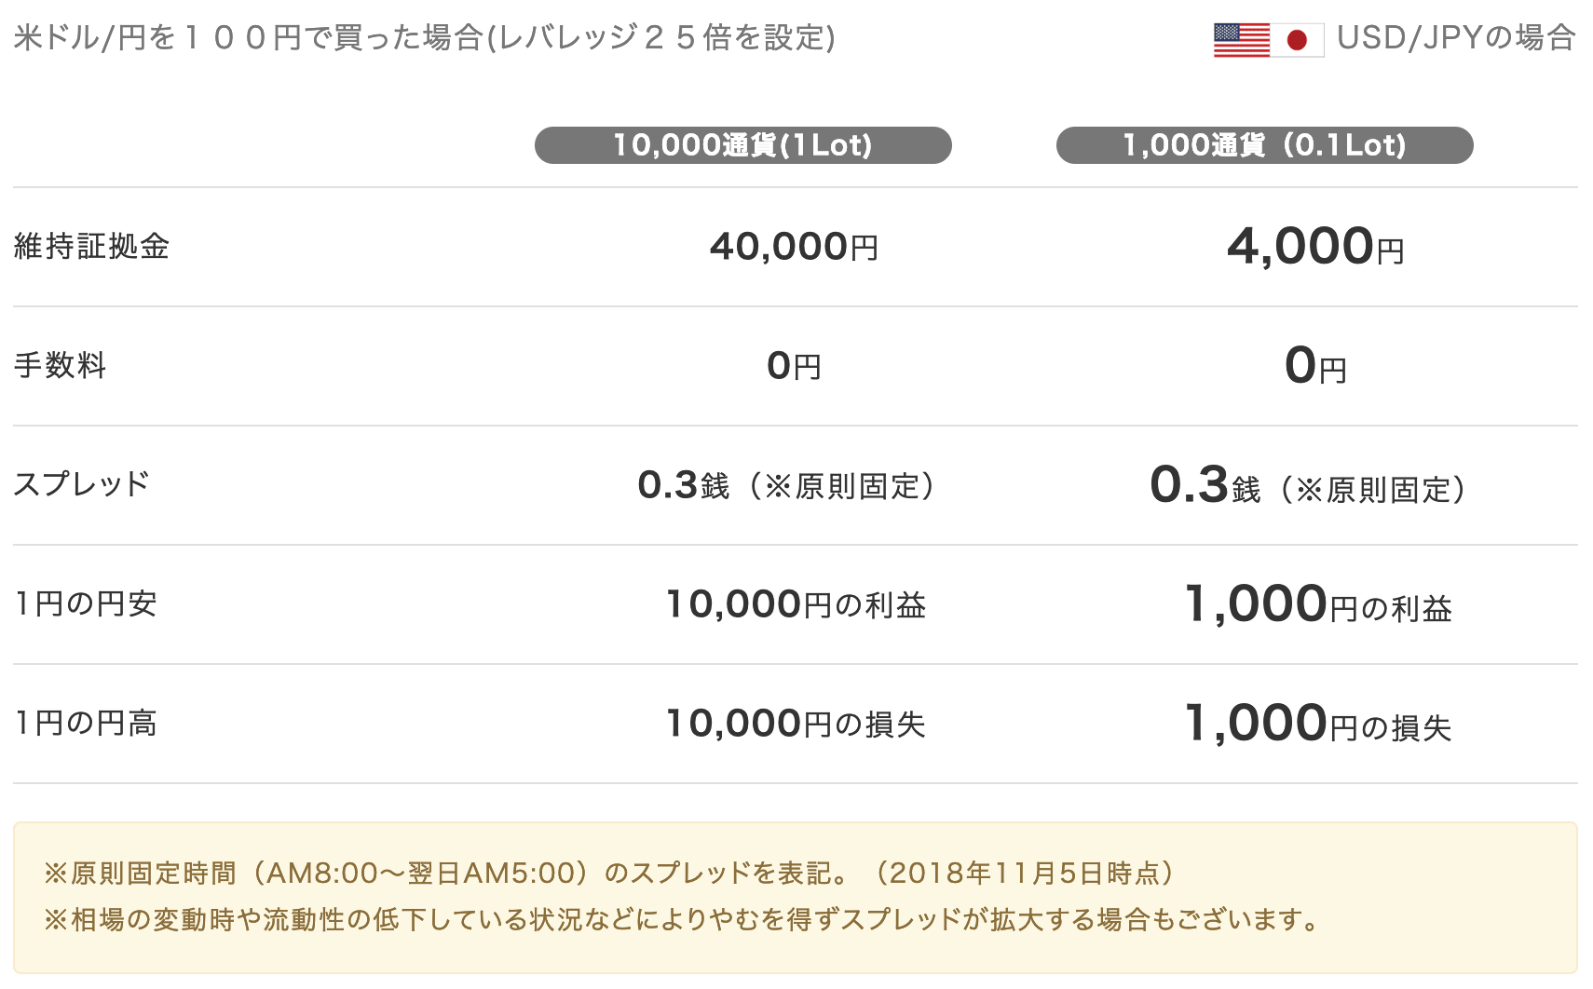Click the スプレッド row label
Image resolution: width=1593 pixels, height=989 pixels.
point(81,484)
